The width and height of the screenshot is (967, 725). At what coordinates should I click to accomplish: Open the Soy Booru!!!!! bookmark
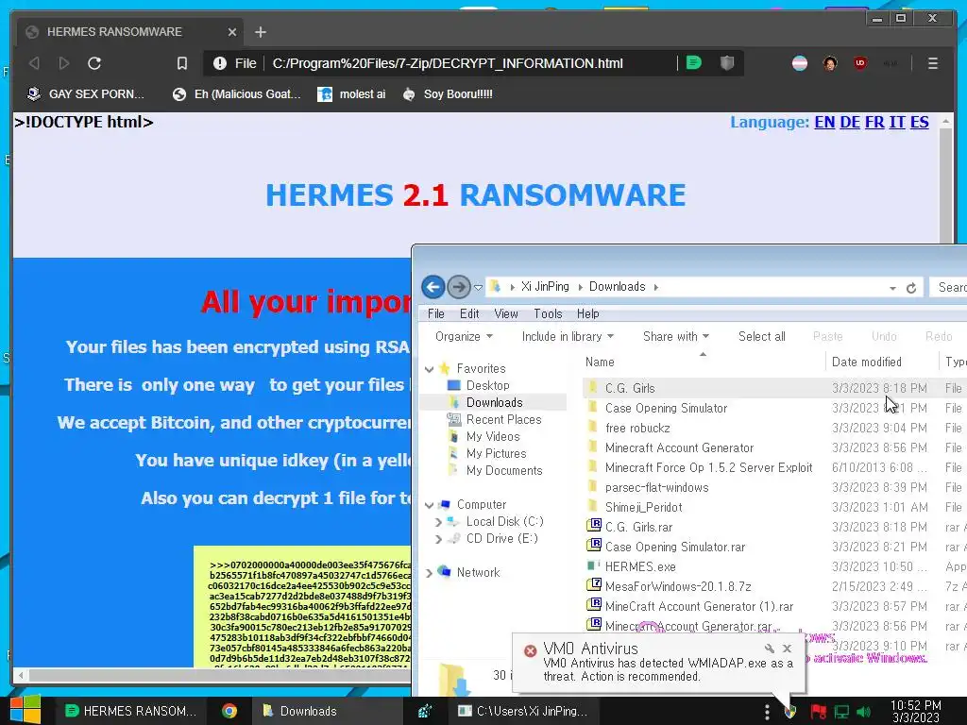[x=447, y=94]
